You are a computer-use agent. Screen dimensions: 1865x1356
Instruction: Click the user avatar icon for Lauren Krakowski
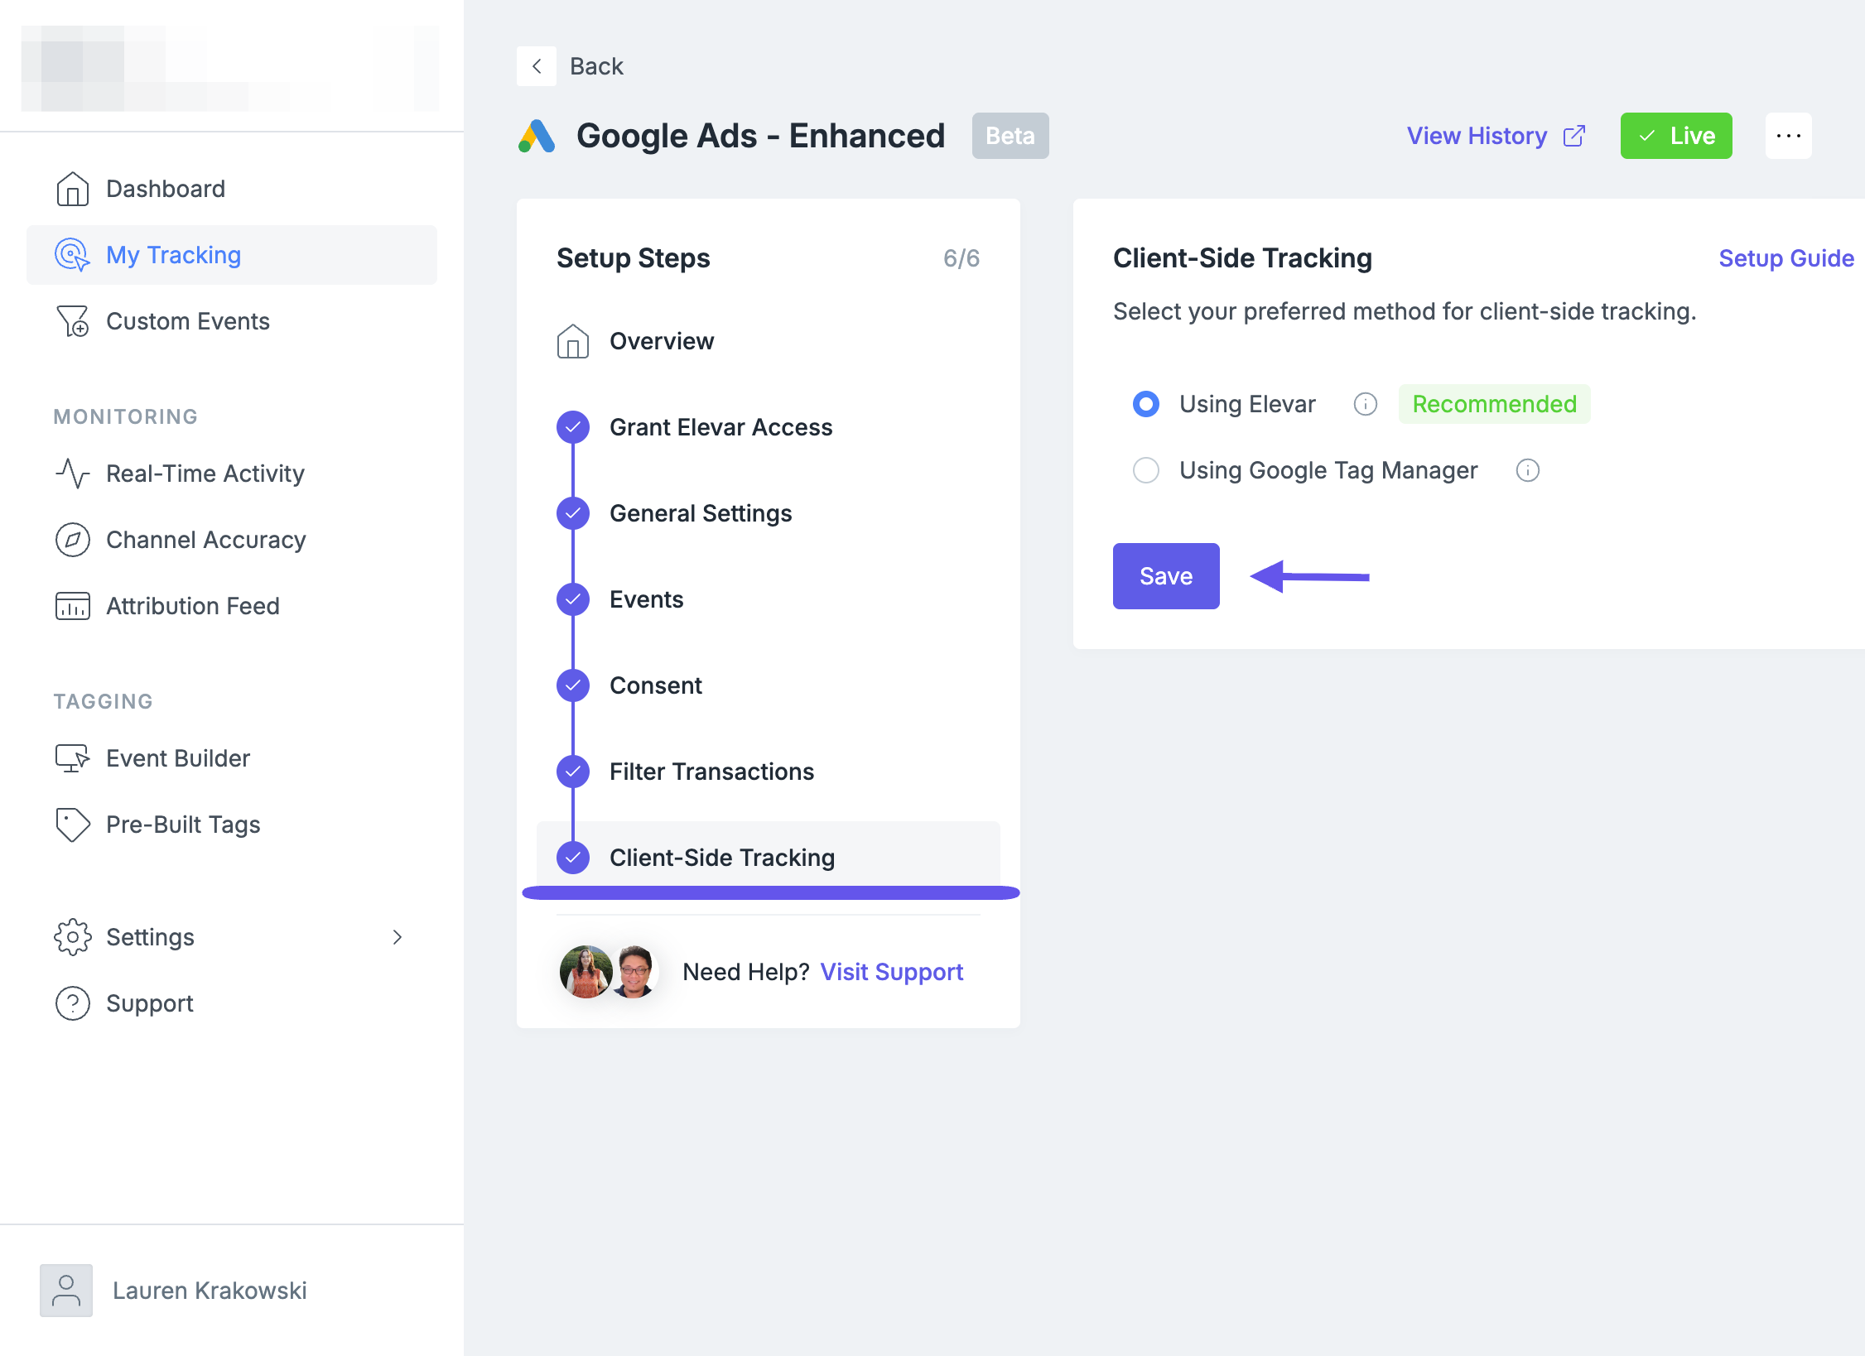(66, 1290)
